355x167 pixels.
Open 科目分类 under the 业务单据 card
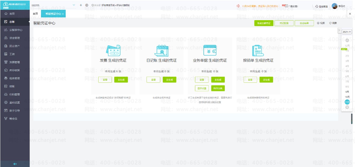218,88
